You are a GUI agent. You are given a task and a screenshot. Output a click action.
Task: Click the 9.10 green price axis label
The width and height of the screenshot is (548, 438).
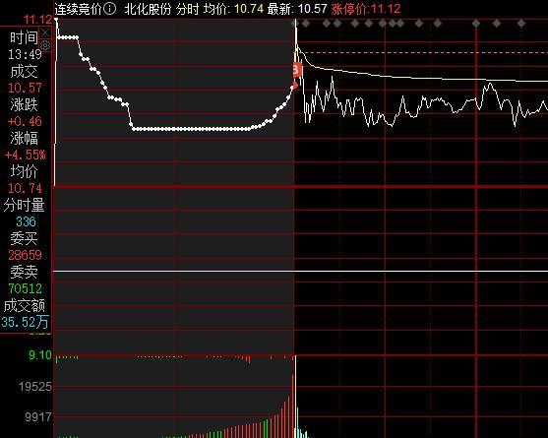[x=40, y=355]
